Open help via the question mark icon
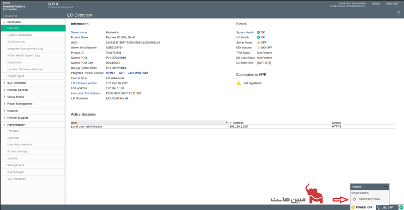Image resolution: width=404 pixels, height=210 pixels. tap(398, 13)
